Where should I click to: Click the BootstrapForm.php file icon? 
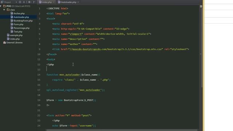(x=12, y=21)
